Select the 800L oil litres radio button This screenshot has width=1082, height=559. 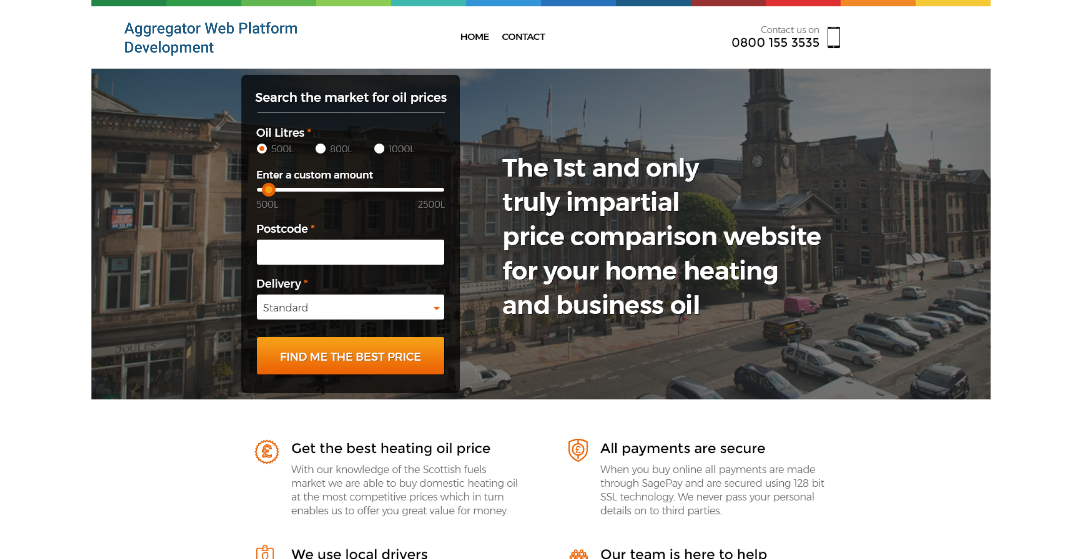(x=321, y=148)
